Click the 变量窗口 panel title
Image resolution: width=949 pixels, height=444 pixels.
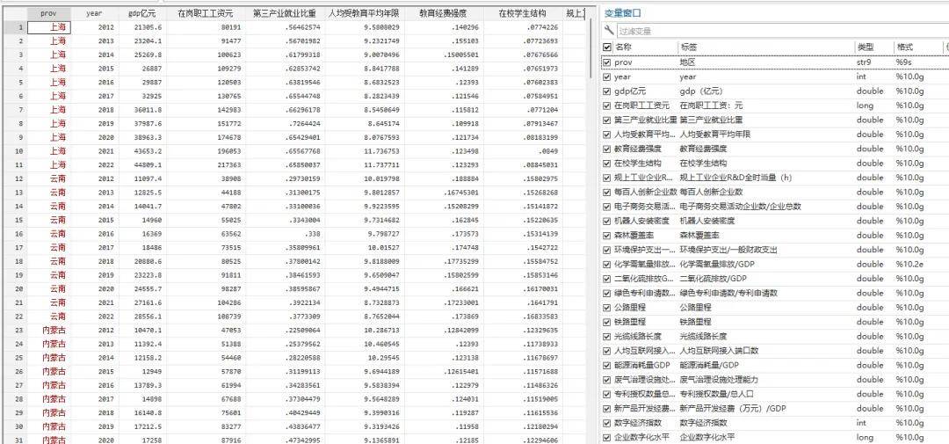point(623,12)
